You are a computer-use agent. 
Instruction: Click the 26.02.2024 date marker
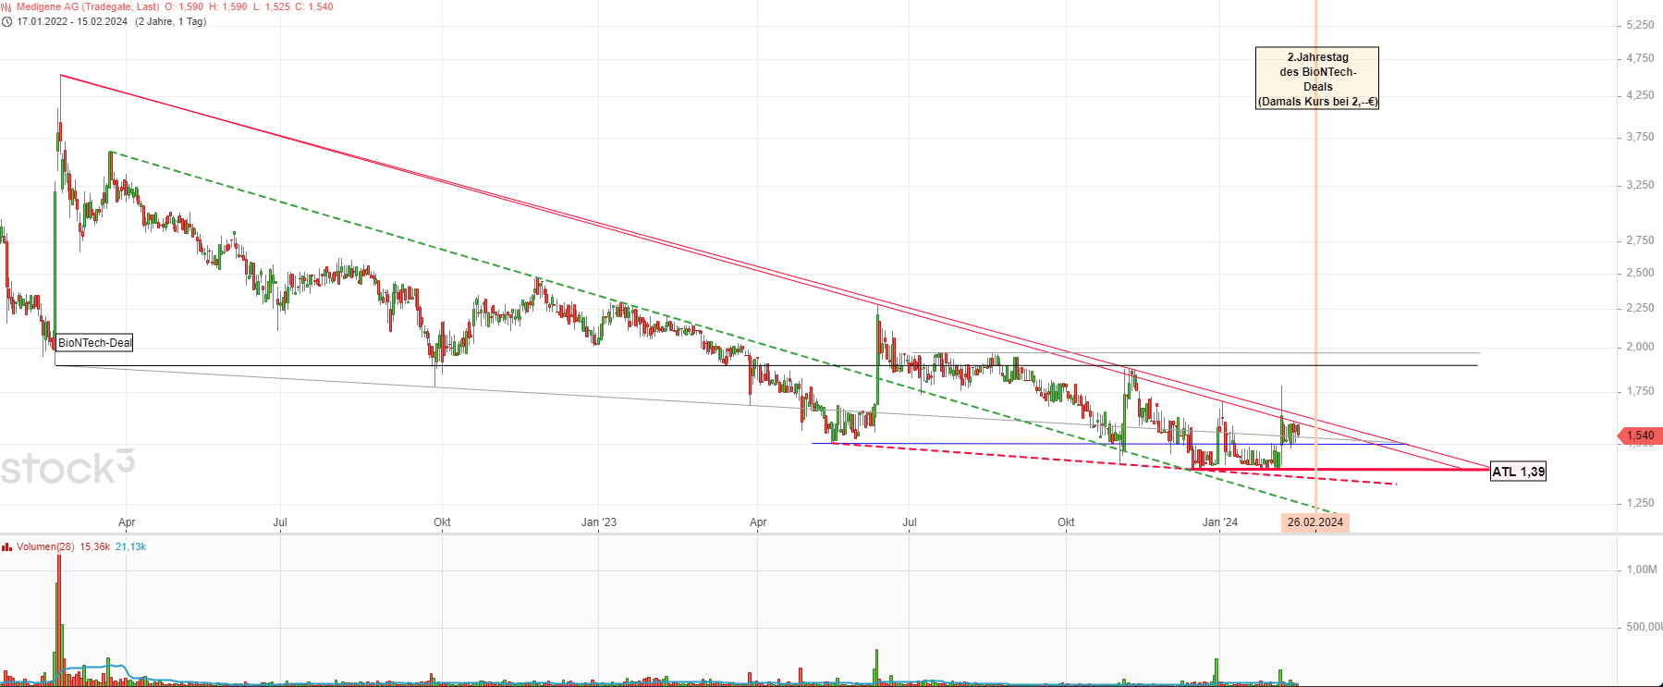click(1315, 522)
